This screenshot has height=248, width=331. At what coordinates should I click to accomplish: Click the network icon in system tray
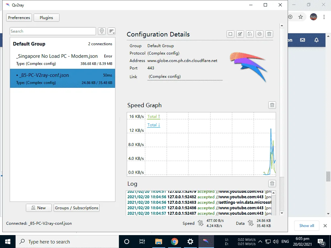(268, 242)
